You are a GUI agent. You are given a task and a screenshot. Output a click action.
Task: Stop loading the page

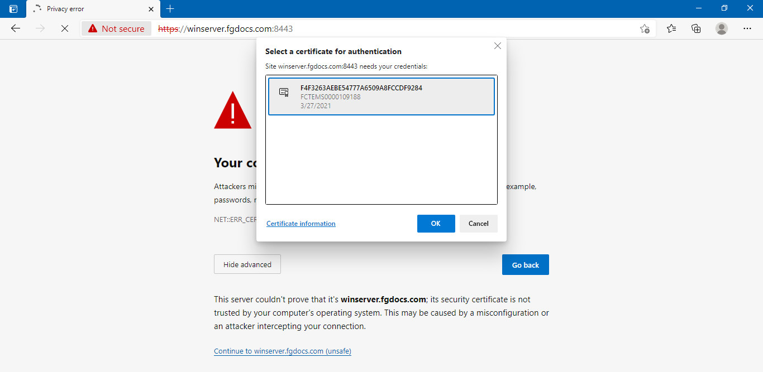(65, 28)
